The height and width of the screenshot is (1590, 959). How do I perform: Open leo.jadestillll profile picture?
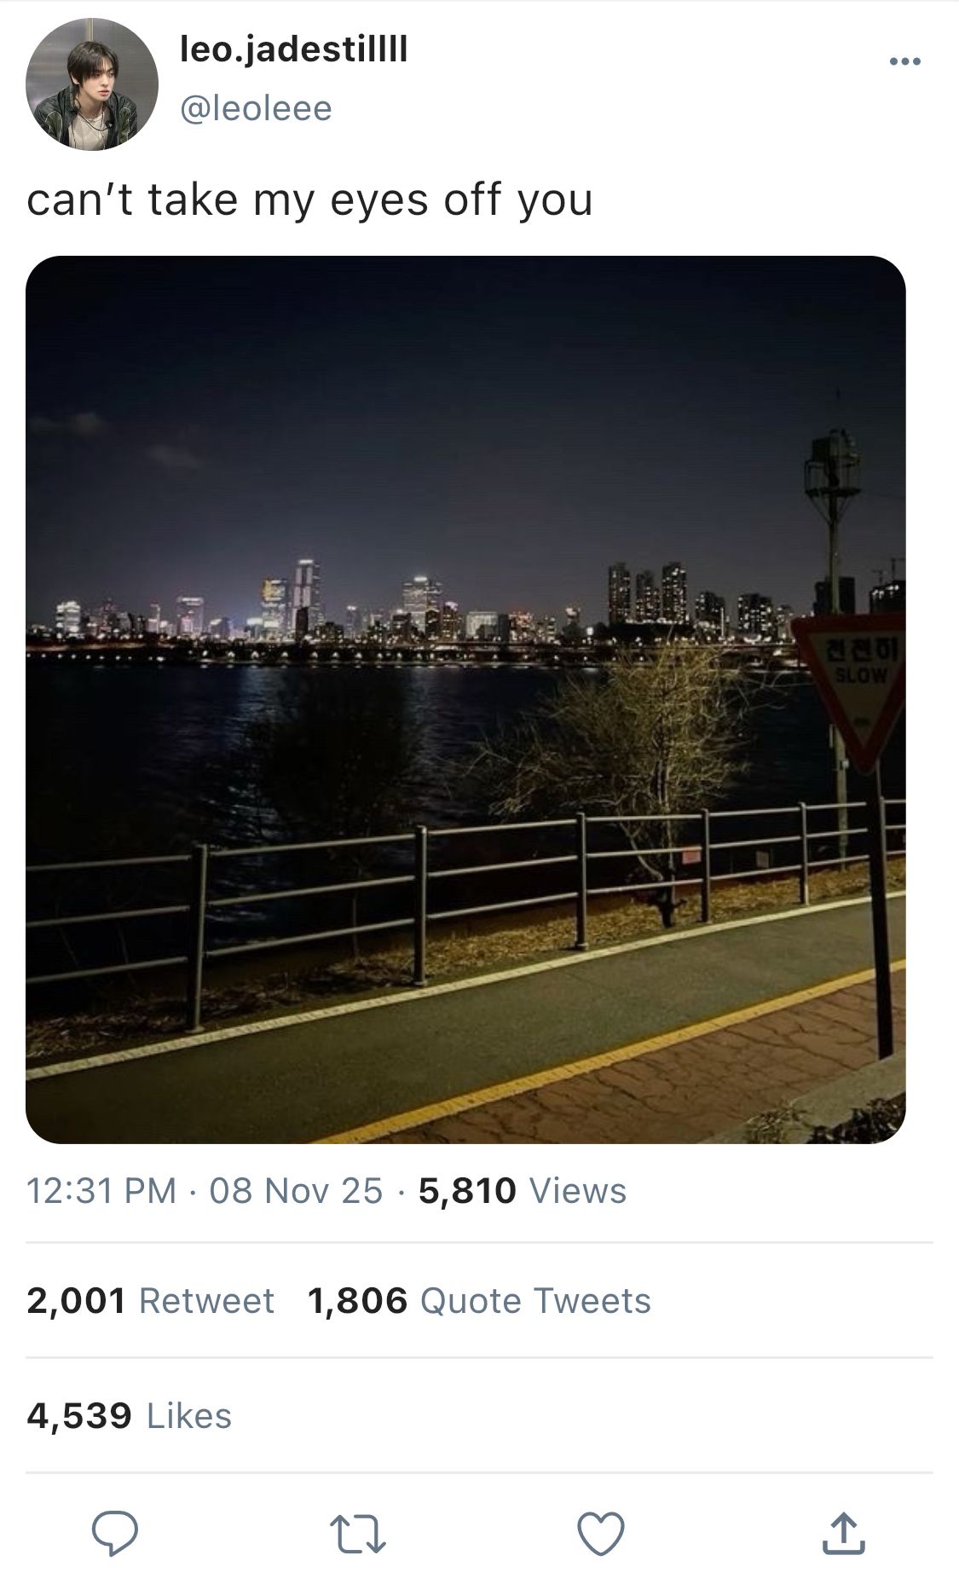click(92, 84)
